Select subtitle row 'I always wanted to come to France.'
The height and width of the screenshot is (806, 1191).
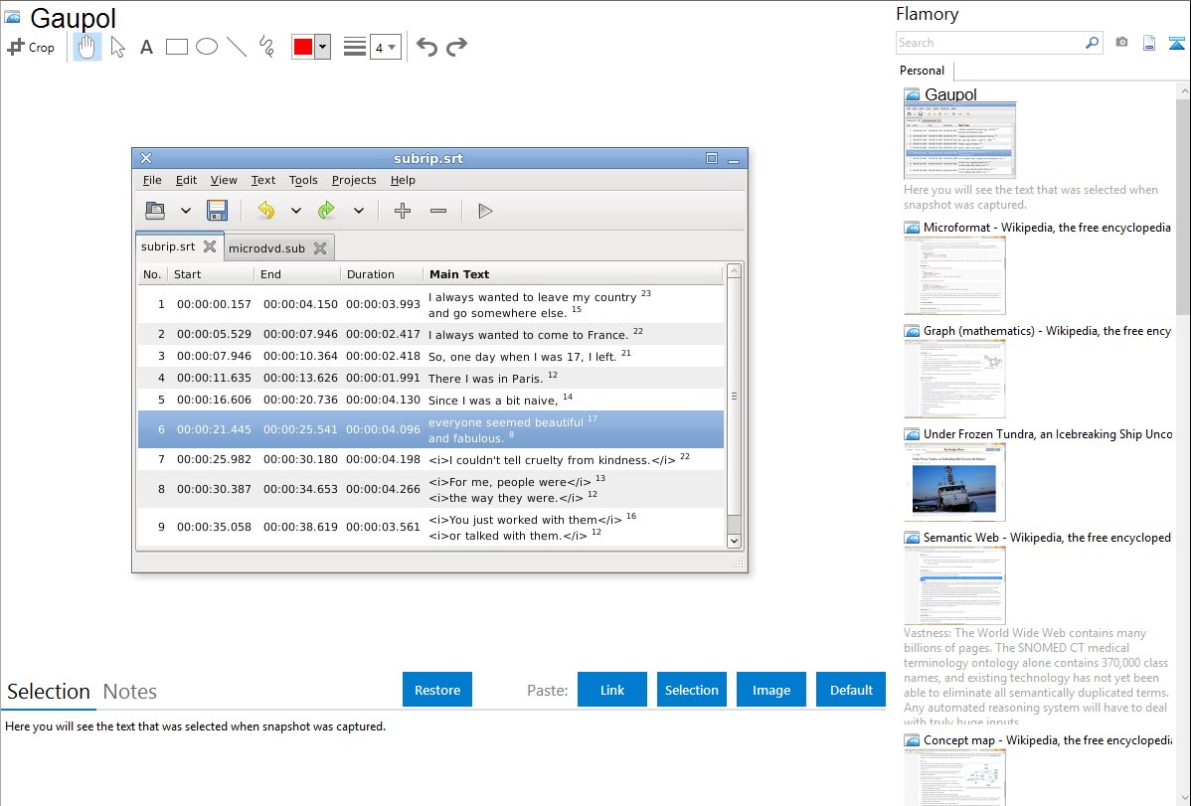click(430, 334)
